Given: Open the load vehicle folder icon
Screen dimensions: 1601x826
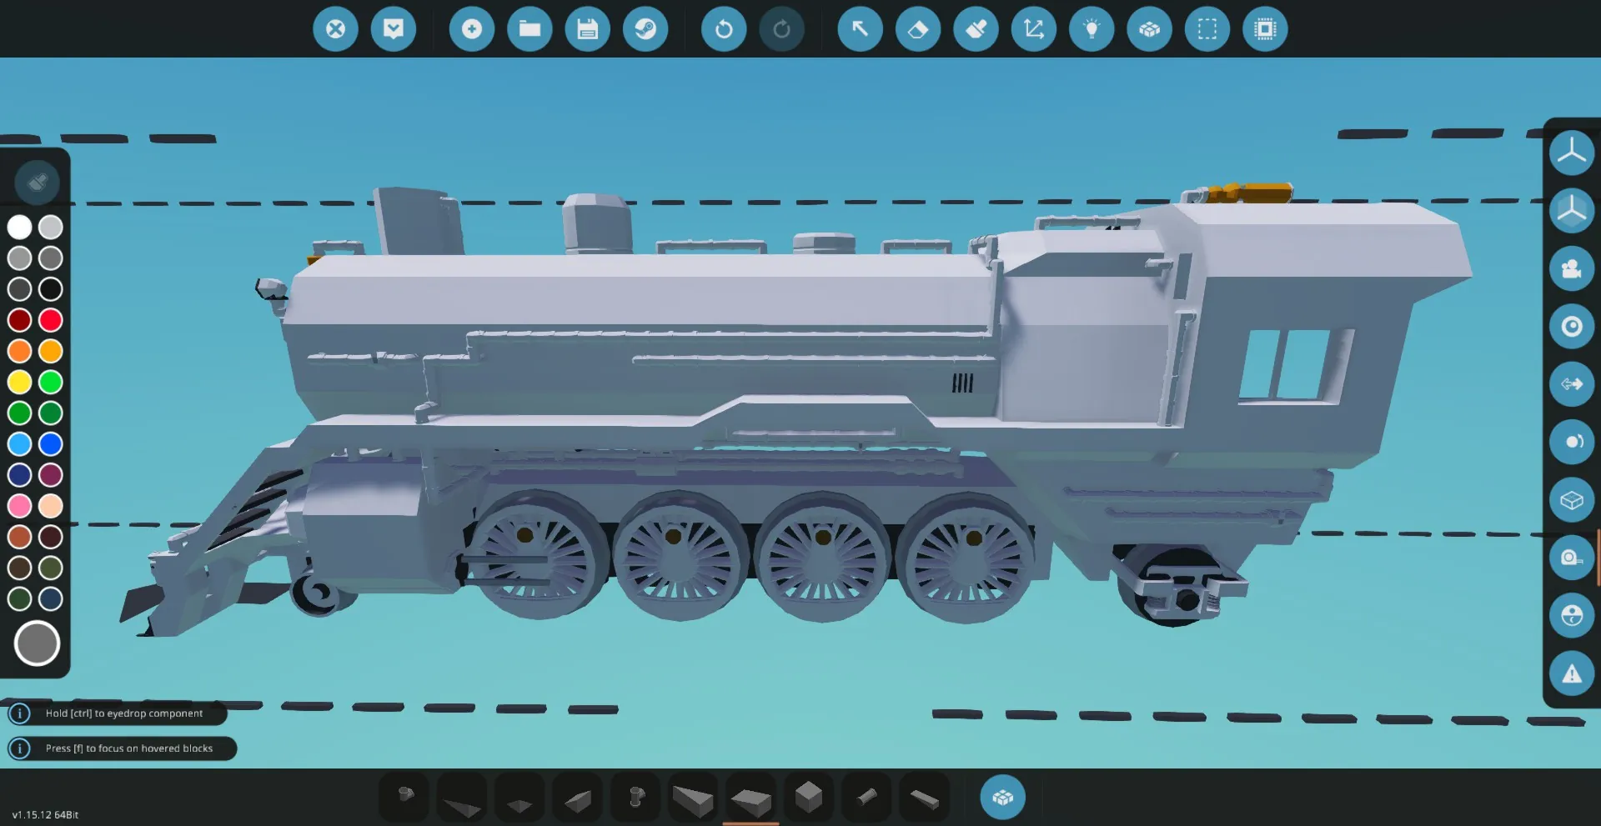Looking at the screenshot, I should [x=529, y=29].
